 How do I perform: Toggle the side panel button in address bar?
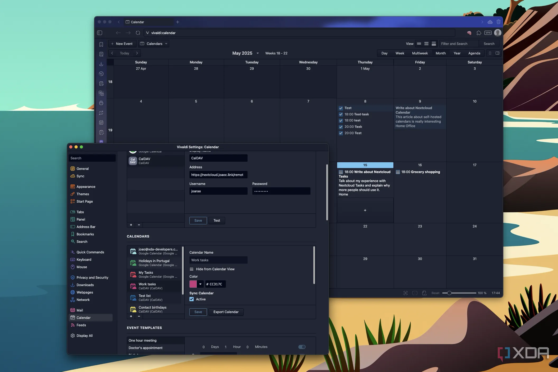pos(100,33)
